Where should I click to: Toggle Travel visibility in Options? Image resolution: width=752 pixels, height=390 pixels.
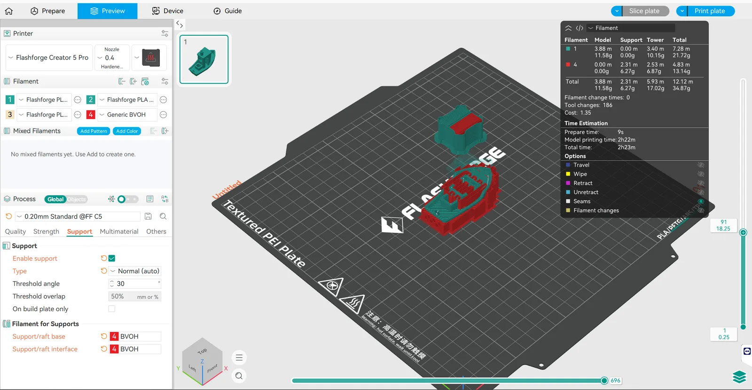[x=701, y=165]
